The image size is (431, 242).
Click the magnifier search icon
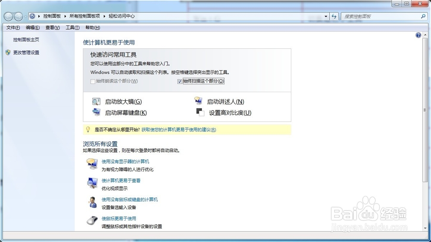click(x=423, y=16)
